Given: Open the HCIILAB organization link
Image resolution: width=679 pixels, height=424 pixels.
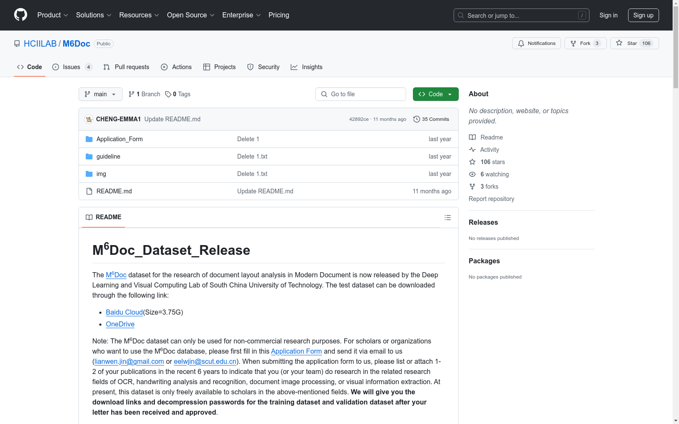Looking at the screenshot, I should (40, 44).
